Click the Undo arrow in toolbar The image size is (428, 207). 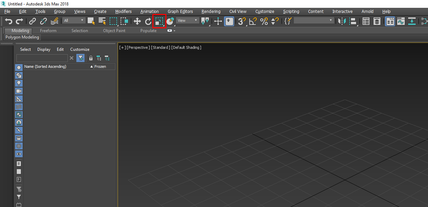pos(9,21)
